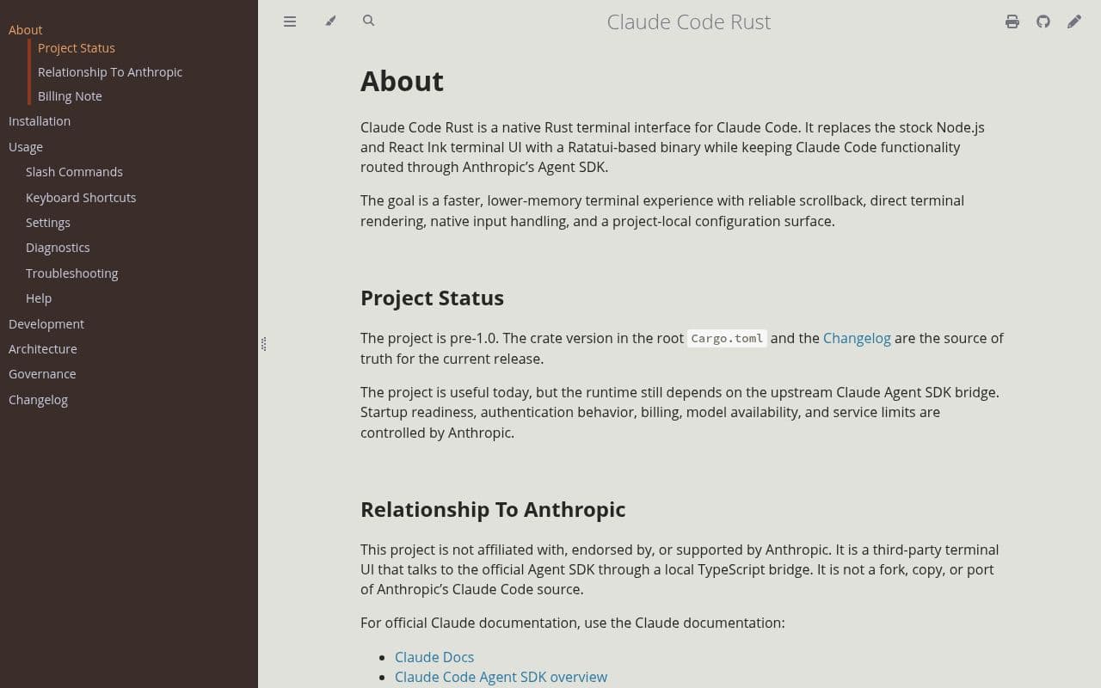
Task: Toggle the sidebar with the hamburger icon
Action: [290, 21]
